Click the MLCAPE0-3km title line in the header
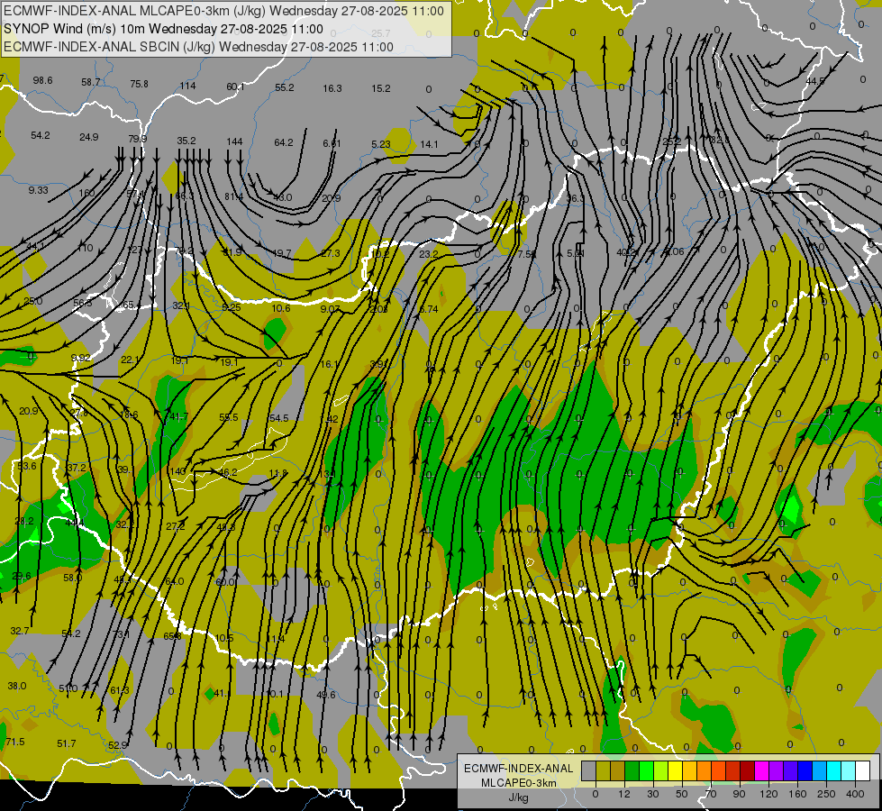Image resolution: width=882 pixels, height=811 pixels. (223, 11)
